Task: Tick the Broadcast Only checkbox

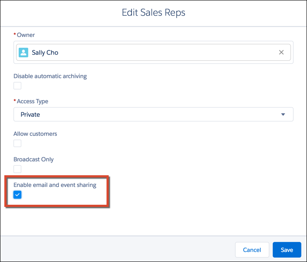Action: (17, 169)
